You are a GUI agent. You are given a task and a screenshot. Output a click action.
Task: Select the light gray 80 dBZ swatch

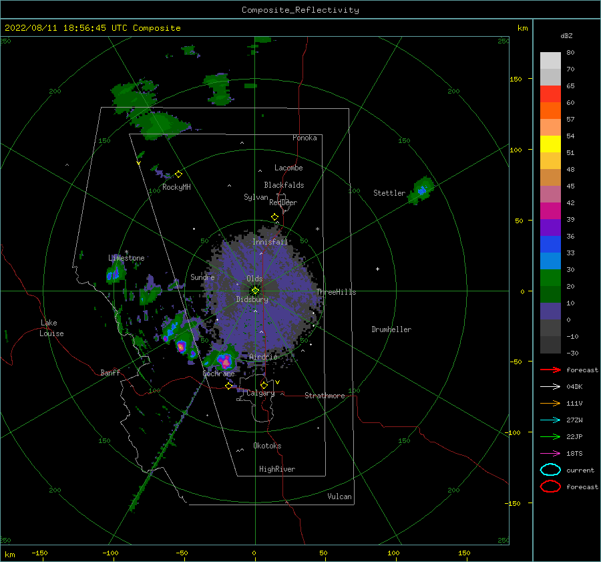tap(550, 61)
